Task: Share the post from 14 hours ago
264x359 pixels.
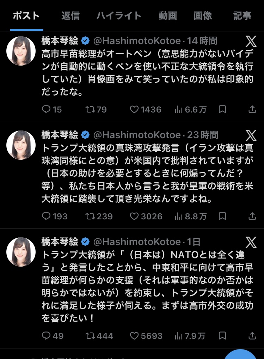Action: (x=252, y=110)
